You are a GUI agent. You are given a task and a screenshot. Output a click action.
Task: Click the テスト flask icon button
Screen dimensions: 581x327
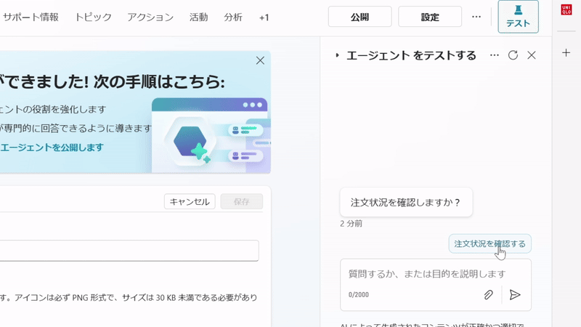pyautogui.click(x=518, y=17)
